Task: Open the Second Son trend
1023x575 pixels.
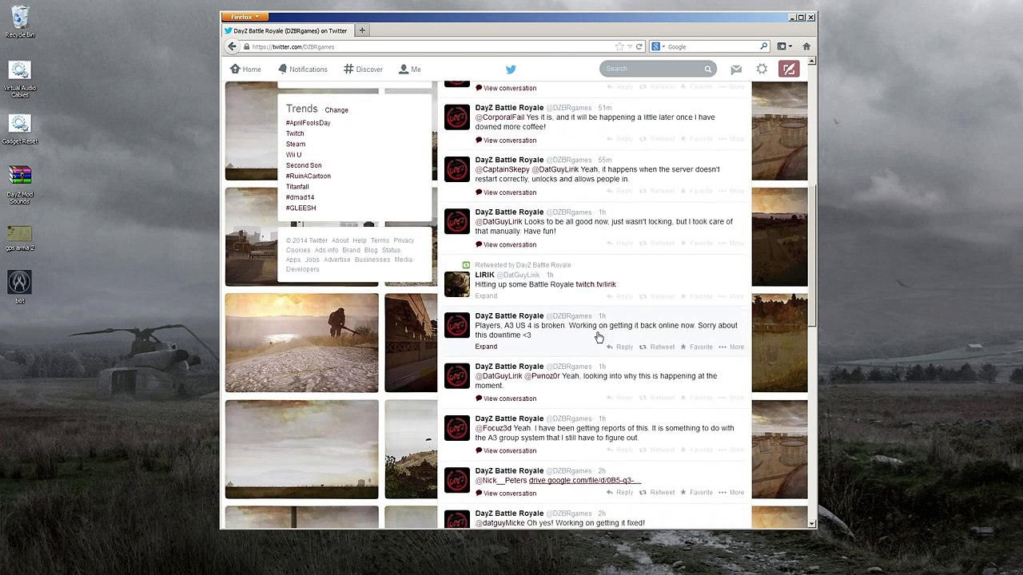Action: point(304,165)
